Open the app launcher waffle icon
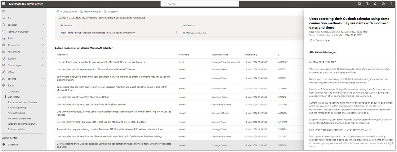 coord(4,4)
